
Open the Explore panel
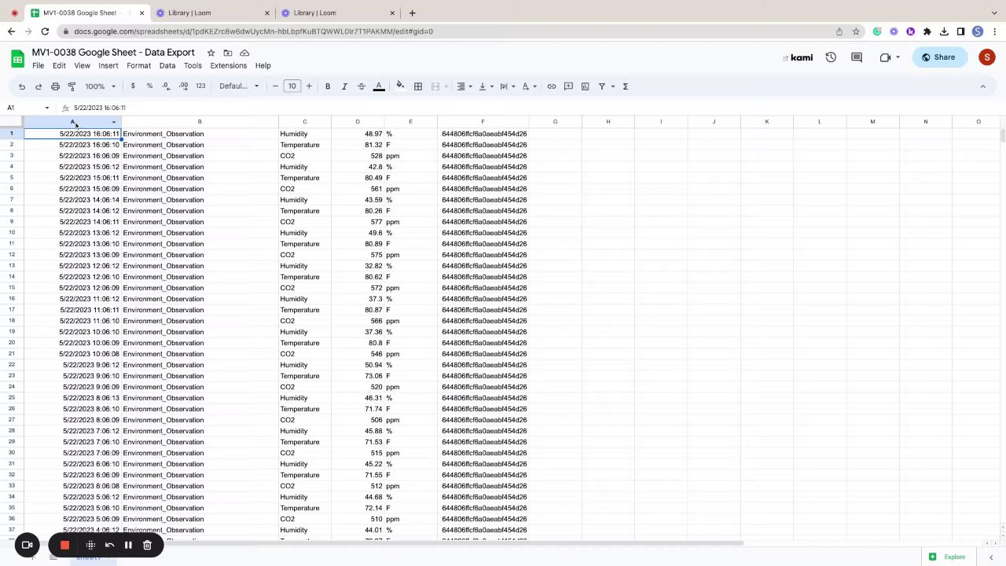coord(947,557)
